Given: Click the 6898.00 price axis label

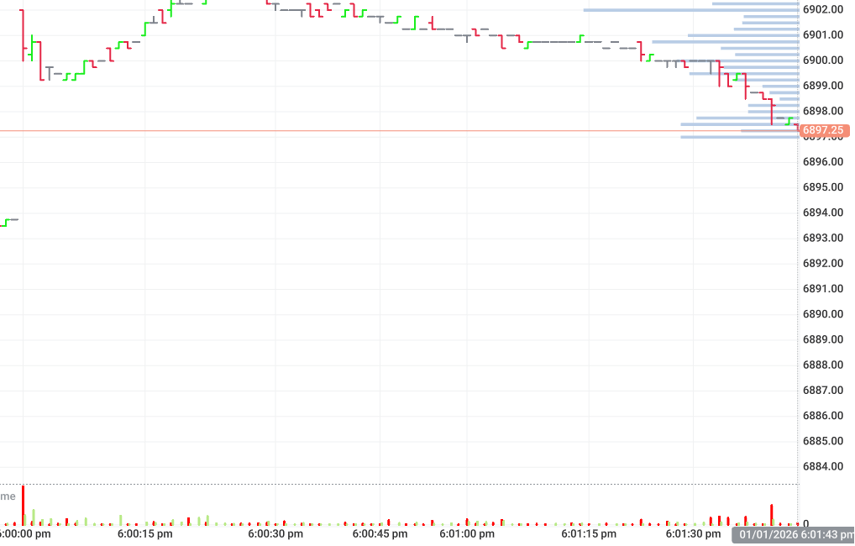Looking at the screenshot, I should (x=823, y=111).
